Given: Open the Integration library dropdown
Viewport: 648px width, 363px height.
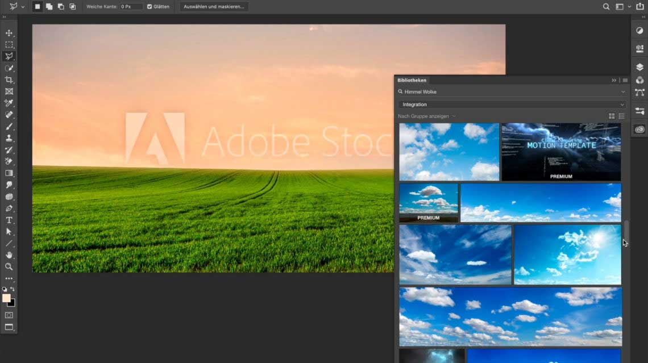Looking at the screenshot, I should [x=511, y=105].
